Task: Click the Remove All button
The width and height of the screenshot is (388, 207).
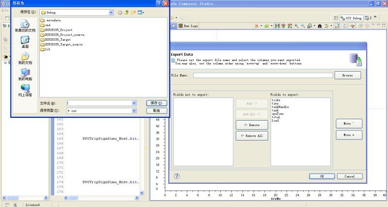Action: tap(252, 136)
